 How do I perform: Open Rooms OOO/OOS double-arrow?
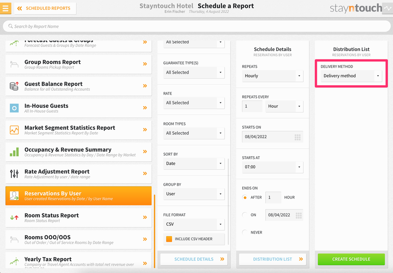click(x=145, y=239)
